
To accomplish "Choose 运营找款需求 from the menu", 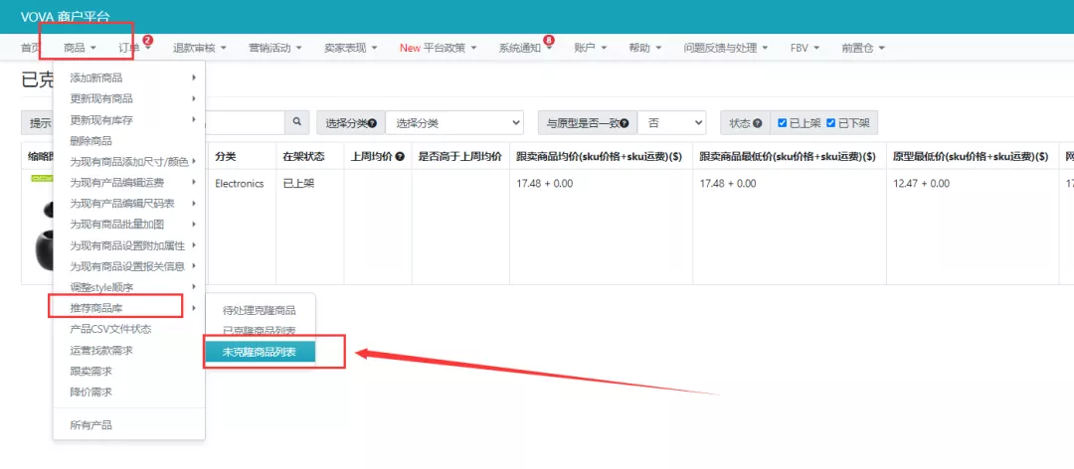I will pyautogui.click(x=128, y=351).
